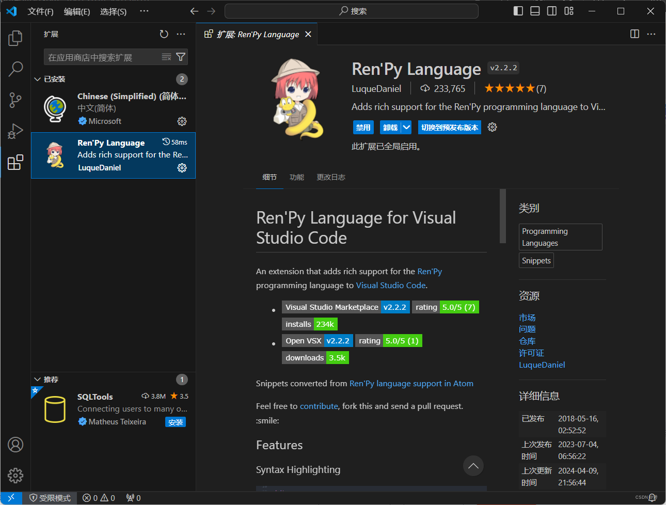Image resolution: width=666 pixels, height=505 pixels.
Task: Uninstall the Ren'Py Language extension
Action: pos(390,128)
